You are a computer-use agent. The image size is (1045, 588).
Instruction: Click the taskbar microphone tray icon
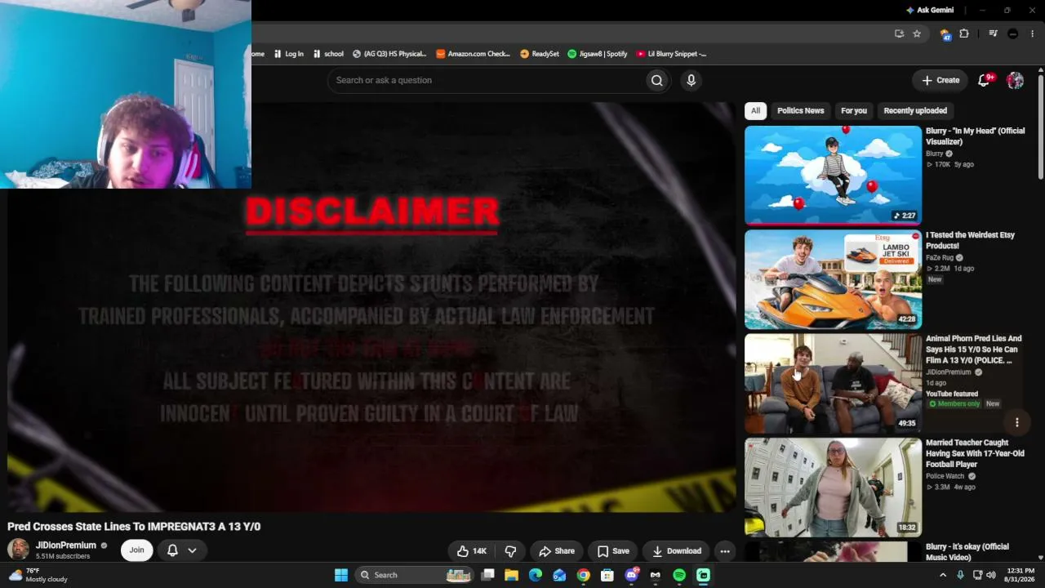[x=960, y=575]
